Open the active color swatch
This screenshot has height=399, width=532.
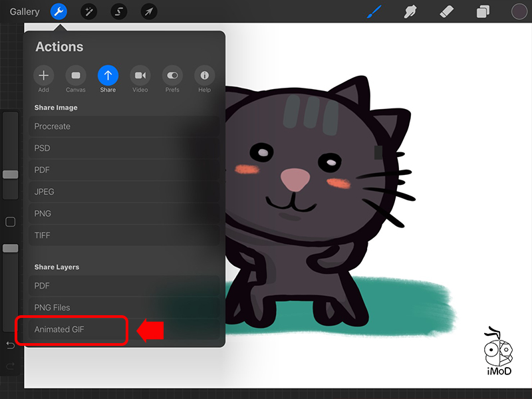pyautogui.click(x=519, y=11)
